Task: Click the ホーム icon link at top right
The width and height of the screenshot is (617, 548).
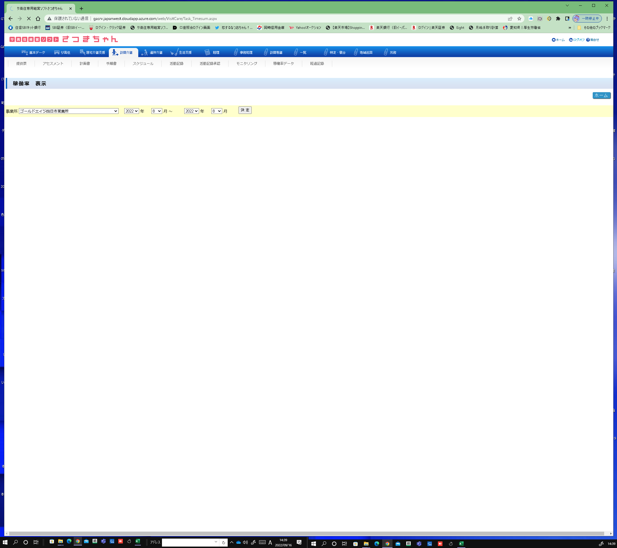Action: click(553, 40)
